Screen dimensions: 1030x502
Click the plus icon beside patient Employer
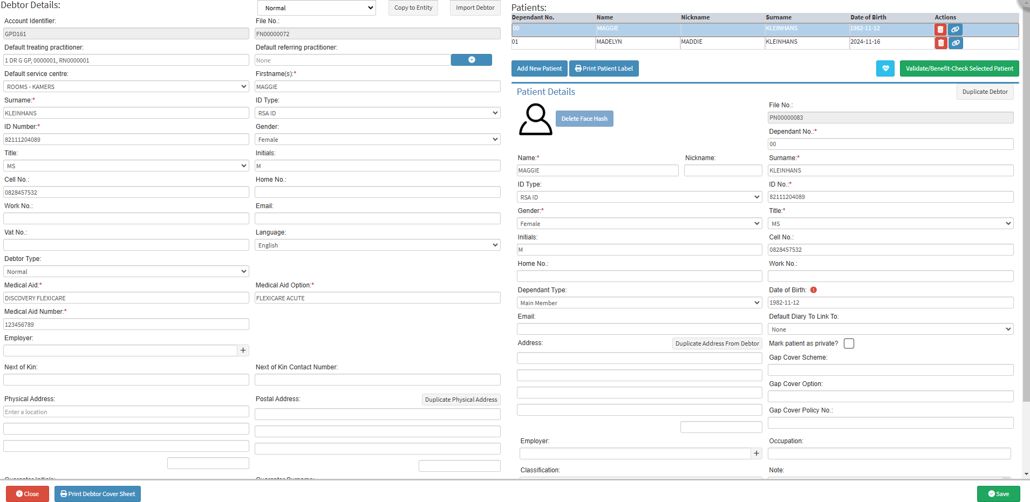[x=756, y=453]
